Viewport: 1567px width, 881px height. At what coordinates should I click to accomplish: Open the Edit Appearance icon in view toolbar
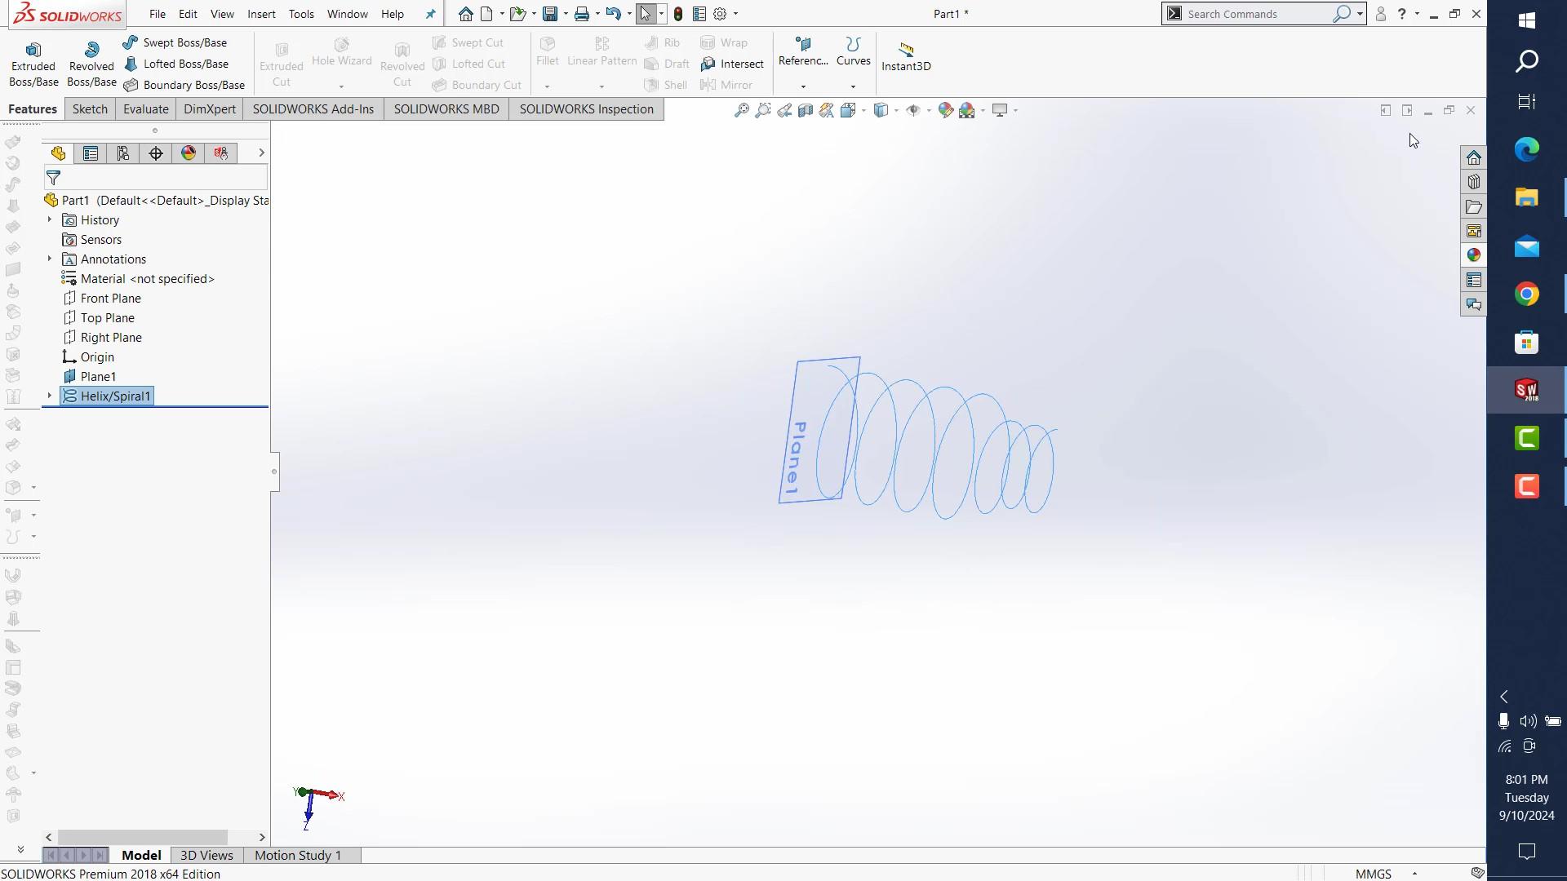coord(945,110)
